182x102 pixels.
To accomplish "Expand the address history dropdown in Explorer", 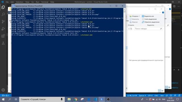I will click(129, 29).
